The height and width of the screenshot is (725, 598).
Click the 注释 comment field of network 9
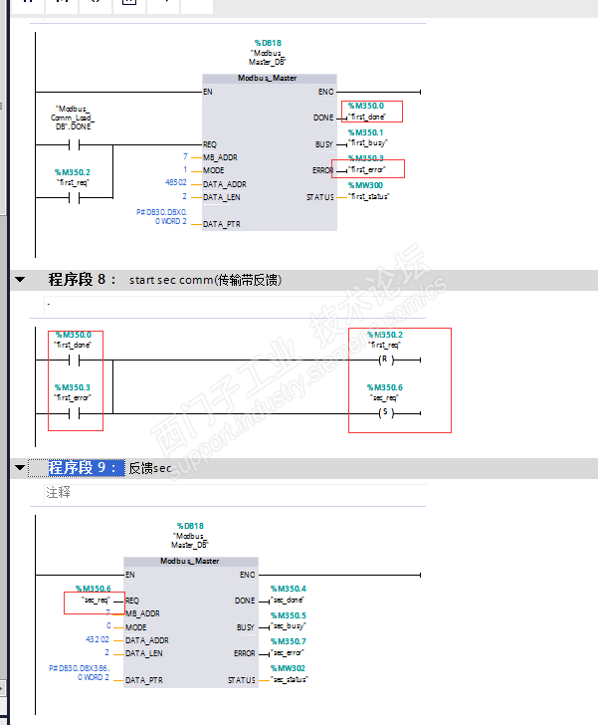coord(235,492)
